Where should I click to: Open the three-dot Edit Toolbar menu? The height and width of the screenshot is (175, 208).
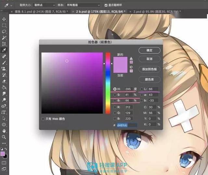tap(4, 143)
